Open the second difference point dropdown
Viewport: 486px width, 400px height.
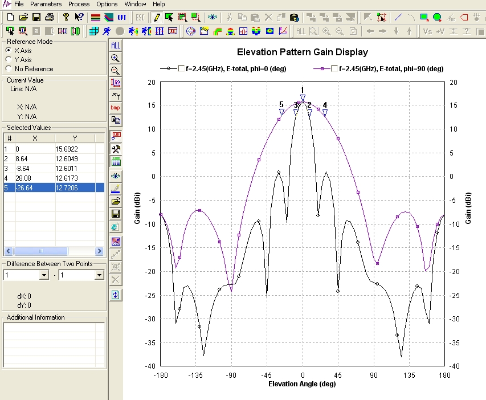click(x=99, y=275)
